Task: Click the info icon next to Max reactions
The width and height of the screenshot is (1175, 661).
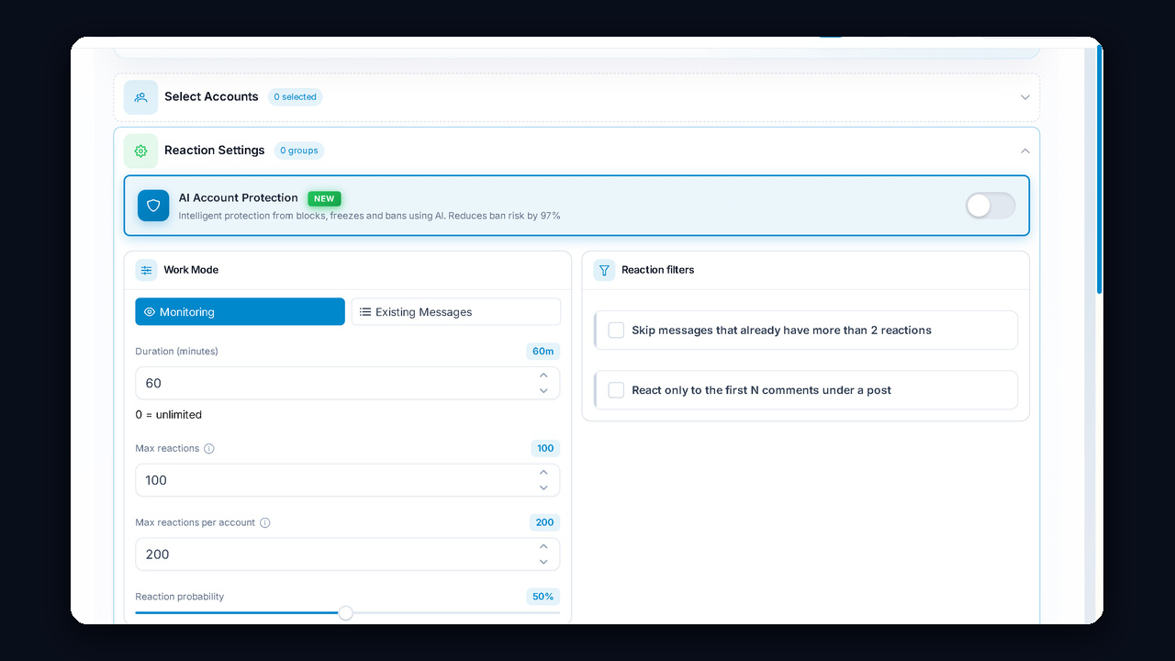Action: 209,449
